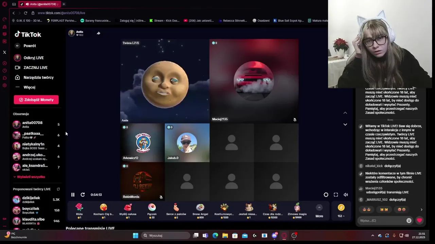
Task: Click the TikTok logo
Action: point(28,34)
